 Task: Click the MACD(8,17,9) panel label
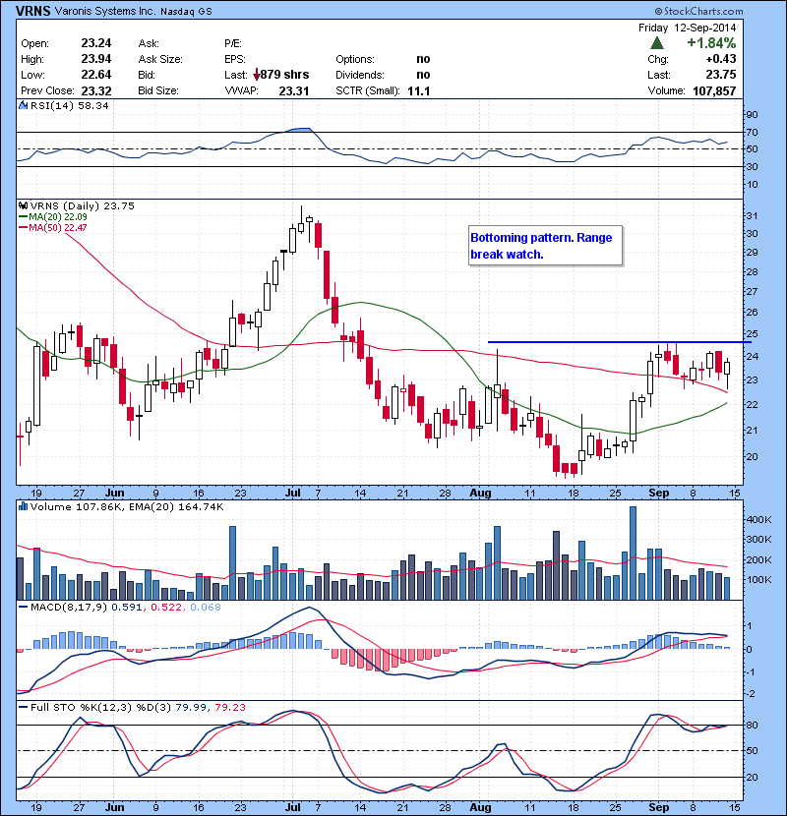point(69,607)
